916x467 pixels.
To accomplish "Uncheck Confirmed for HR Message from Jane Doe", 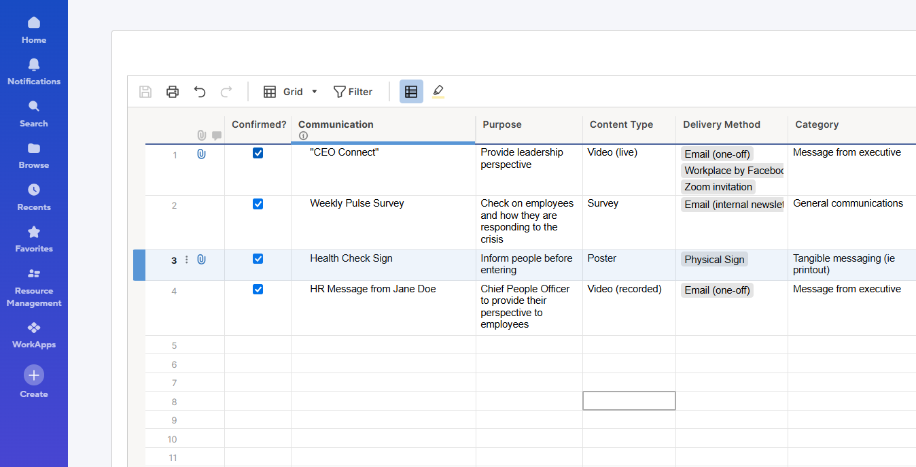I will pyautogui.click(x=258, y=289).
